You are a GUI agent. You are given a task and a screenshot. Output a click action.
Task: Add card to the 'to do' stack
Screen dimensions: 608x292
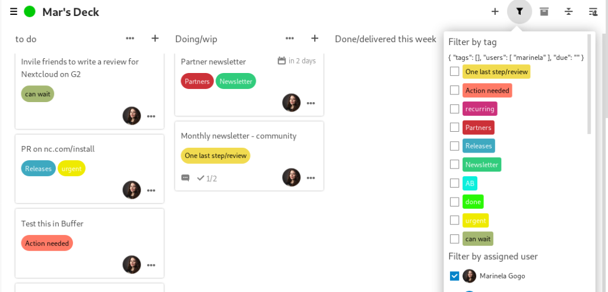(x=155, y=39)
